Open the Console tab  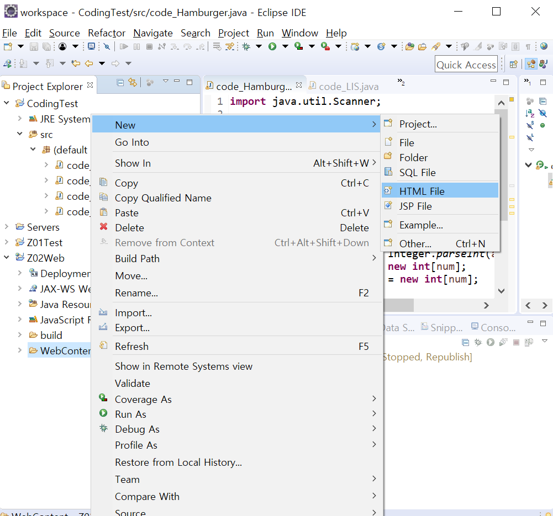[493, 327]
